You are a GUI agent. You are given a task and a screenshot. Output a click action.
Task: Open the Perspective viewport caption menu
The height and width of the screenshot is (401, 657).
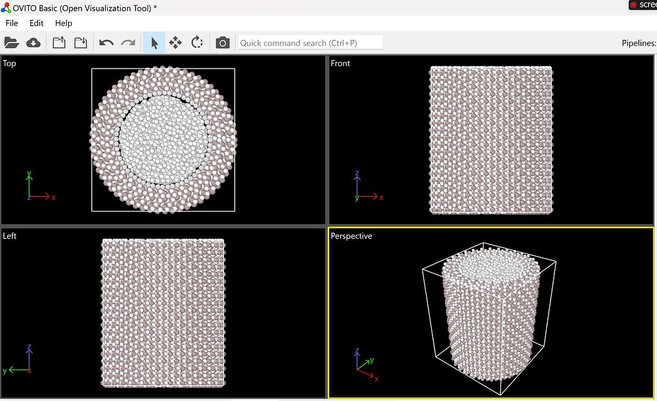(x=351, y=236)
